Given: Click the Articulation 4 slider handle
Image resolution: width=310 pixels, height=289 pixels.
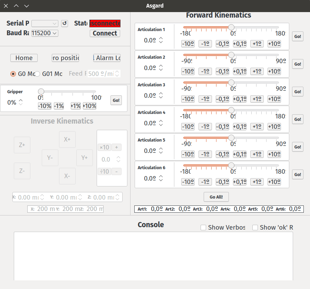Looking at the screenshot, I should tap(231, 110).
